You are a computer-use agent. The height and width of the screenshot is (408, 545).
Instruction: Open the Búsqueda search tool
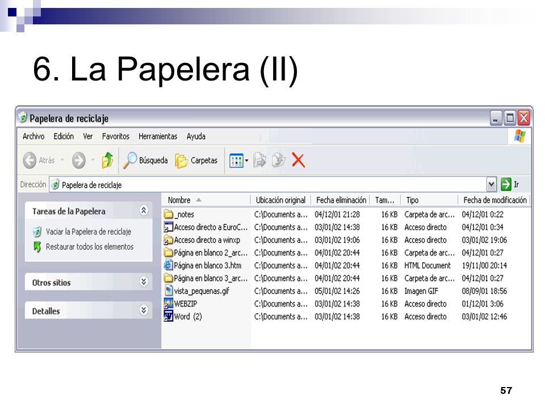coord(146,160)
